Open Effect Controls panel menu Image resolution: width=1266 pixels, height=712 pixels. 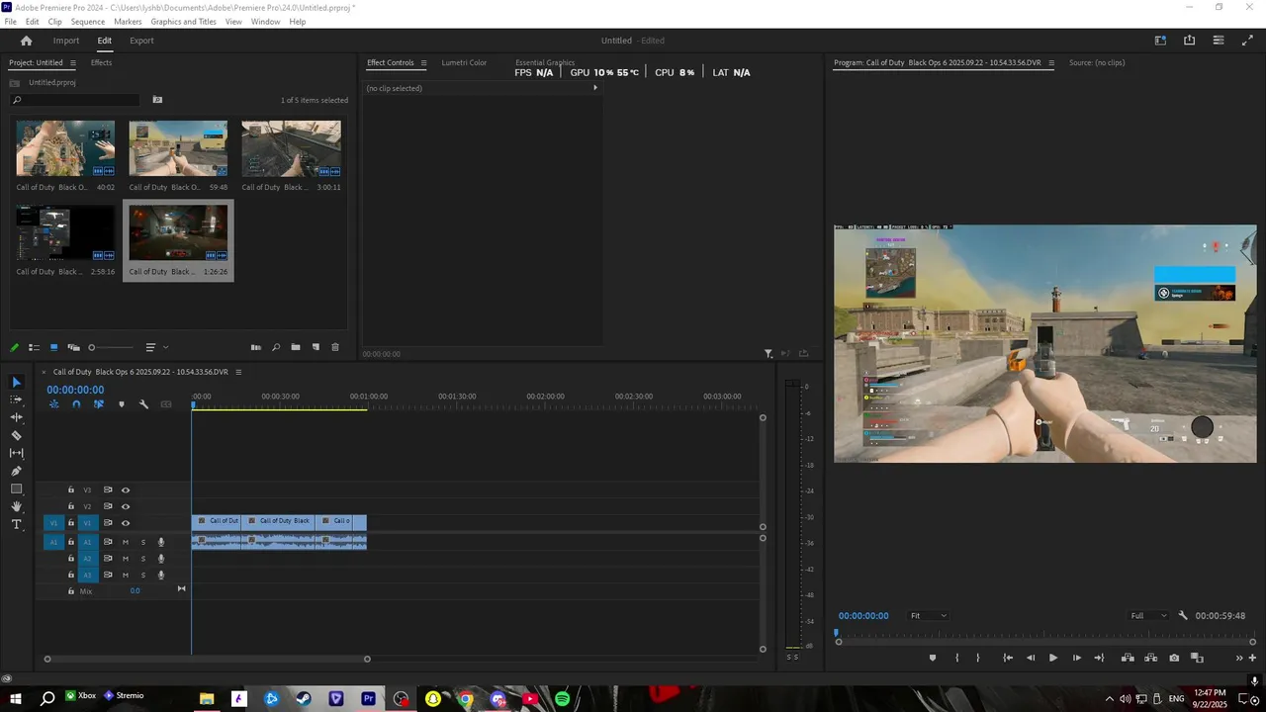click(423, 62)
